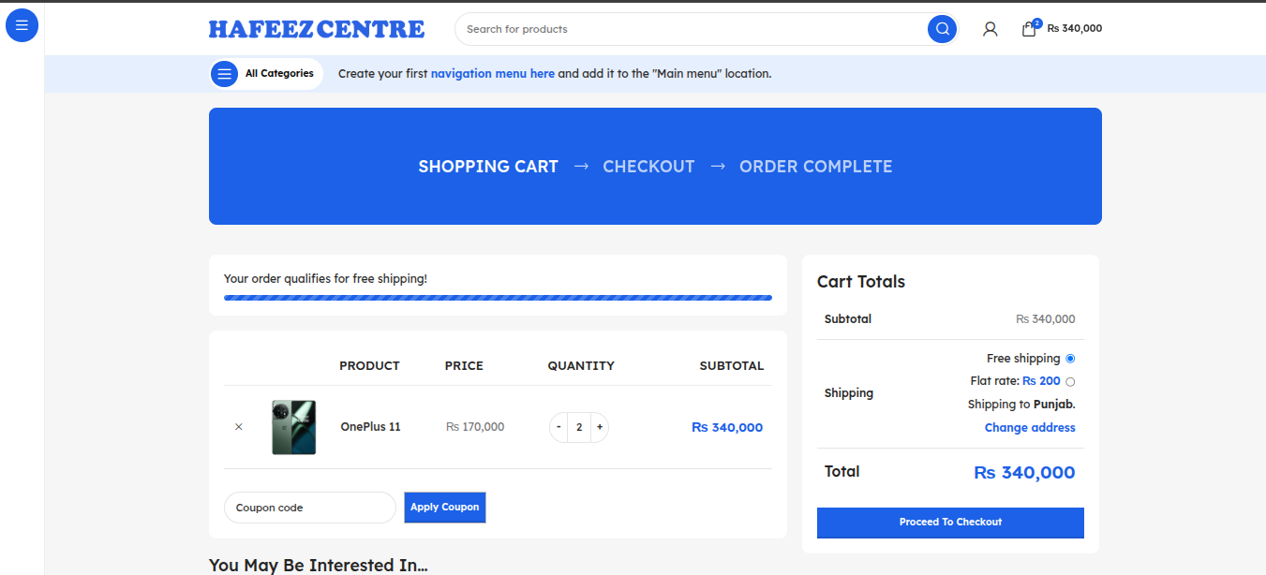This screenshot has height=575, width=1266.
Task: Click the Hafeez Centre logo
Action: pos(316,29)
